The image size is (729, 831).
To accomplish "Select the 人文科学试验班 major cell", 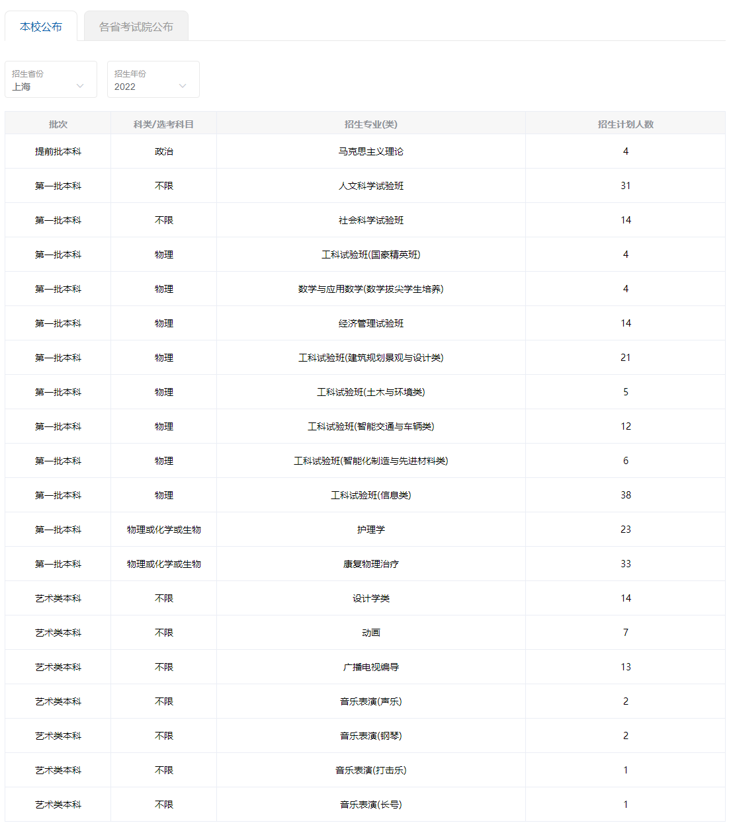I will [370, 186].
